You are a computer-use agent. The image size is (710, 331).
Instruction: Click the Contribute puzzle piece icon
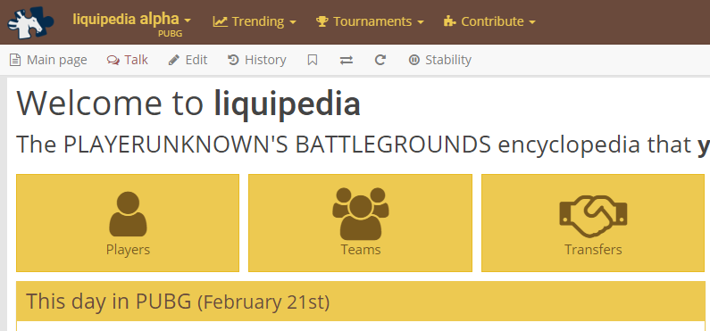449,21
